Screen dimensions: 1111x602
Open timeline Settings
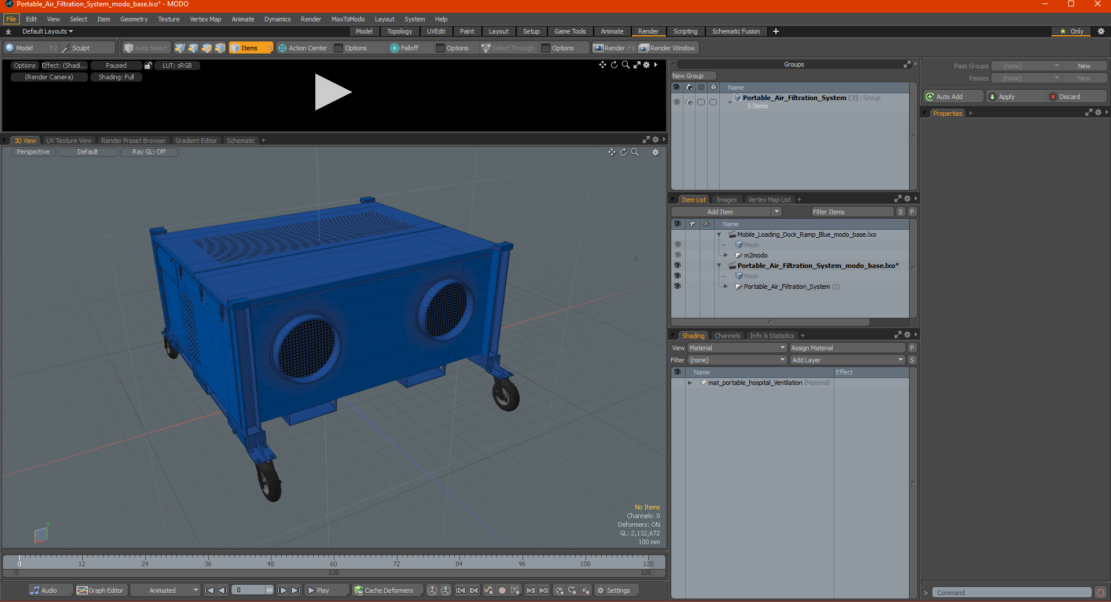(x=617, y=590)
